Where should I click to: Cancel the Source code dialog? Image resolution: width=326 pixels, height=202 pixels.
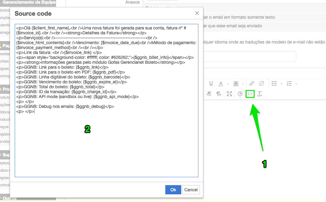[191, 190]
